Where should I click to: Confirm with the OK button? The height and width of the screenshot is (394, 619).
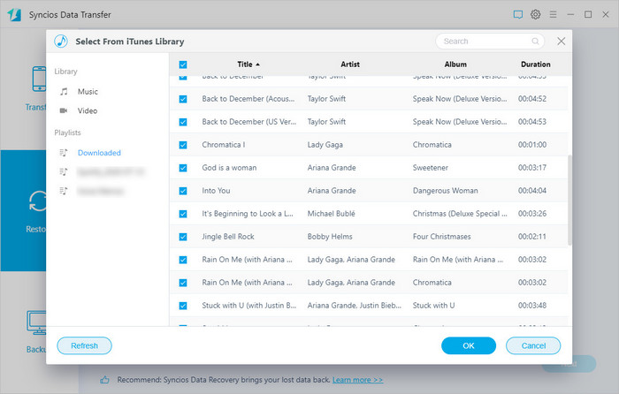click(469, 345)
